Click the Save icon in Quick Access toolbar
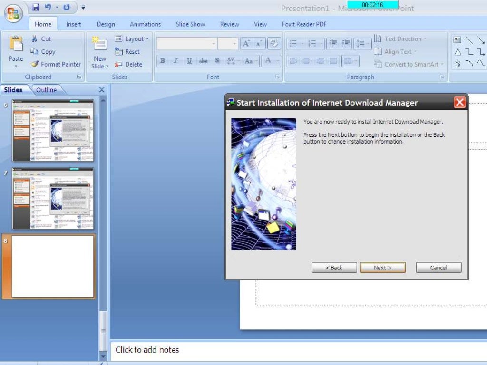The image size is (487, 365). (36, 8)
